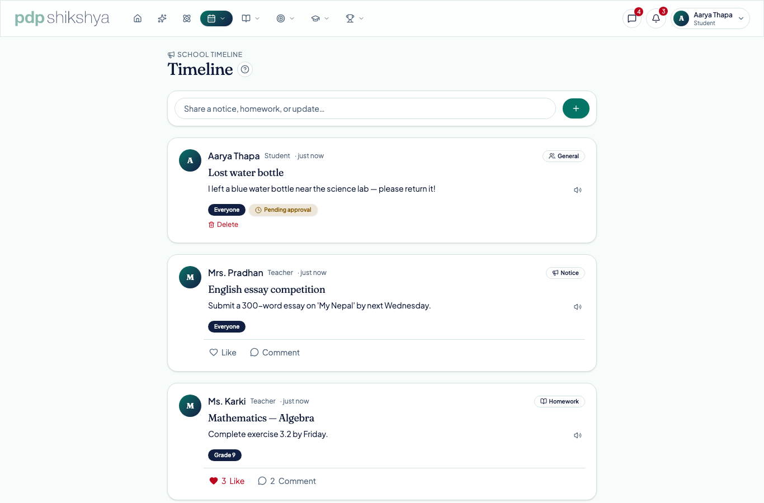Click the General tag on Aarya's post
764x503 pixels.
(564, 156)
